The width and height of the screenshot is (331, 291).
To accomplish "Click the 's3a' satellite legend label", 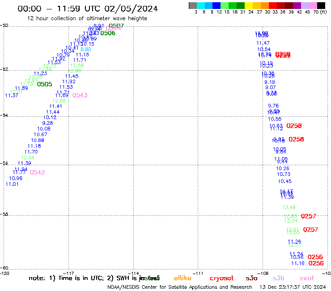I will [x=251, y=278].
